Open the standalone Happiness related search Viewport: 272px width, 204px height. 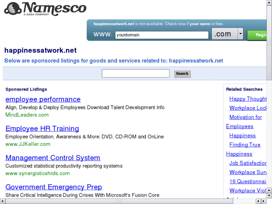click(x=242, y=136)
